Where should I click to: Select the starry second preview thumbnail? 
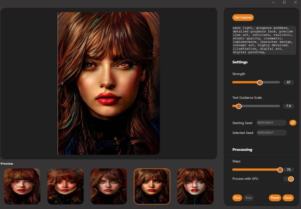(x=65, y=186)
